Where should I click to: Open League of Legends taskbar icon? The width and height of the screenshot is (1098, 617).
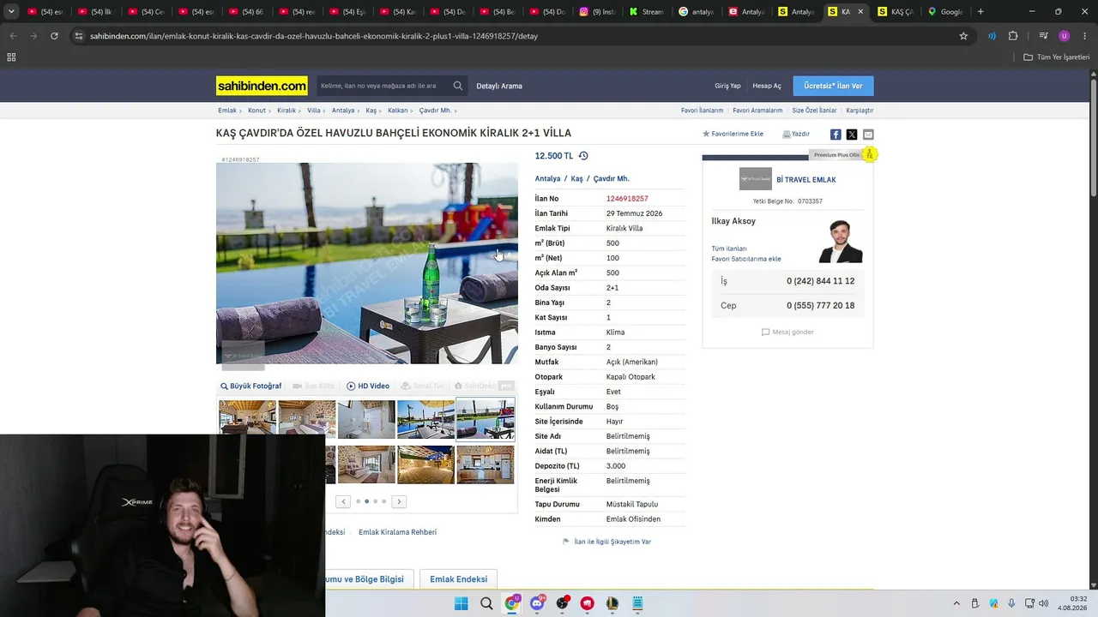(x=612, y=603)
